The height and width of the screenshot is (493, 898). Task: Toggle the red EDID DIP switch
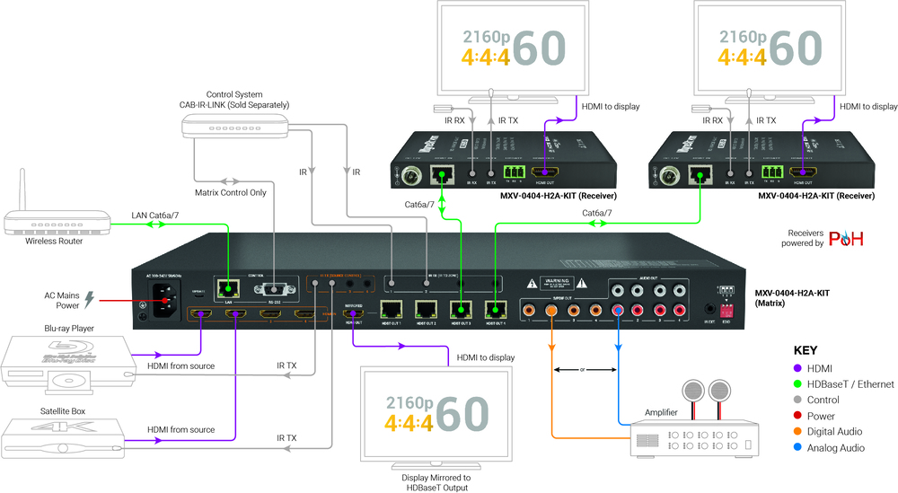click(x=726, y=311)
